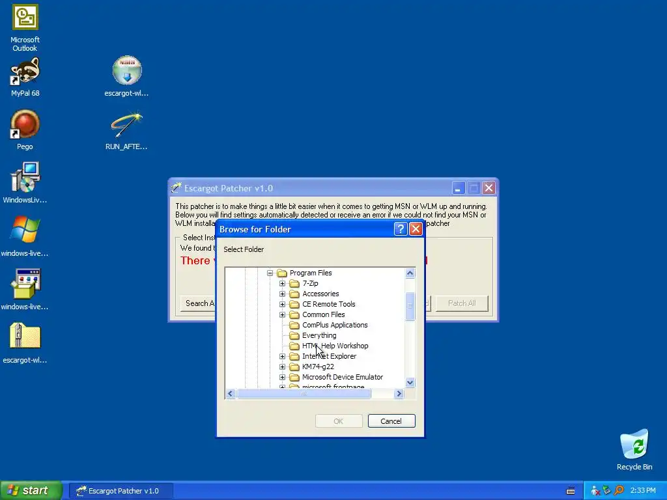This screenshot has height=500, width=667.
Task: Select the MyPal 68 raccoon shortcut
Action: (25, 77)
